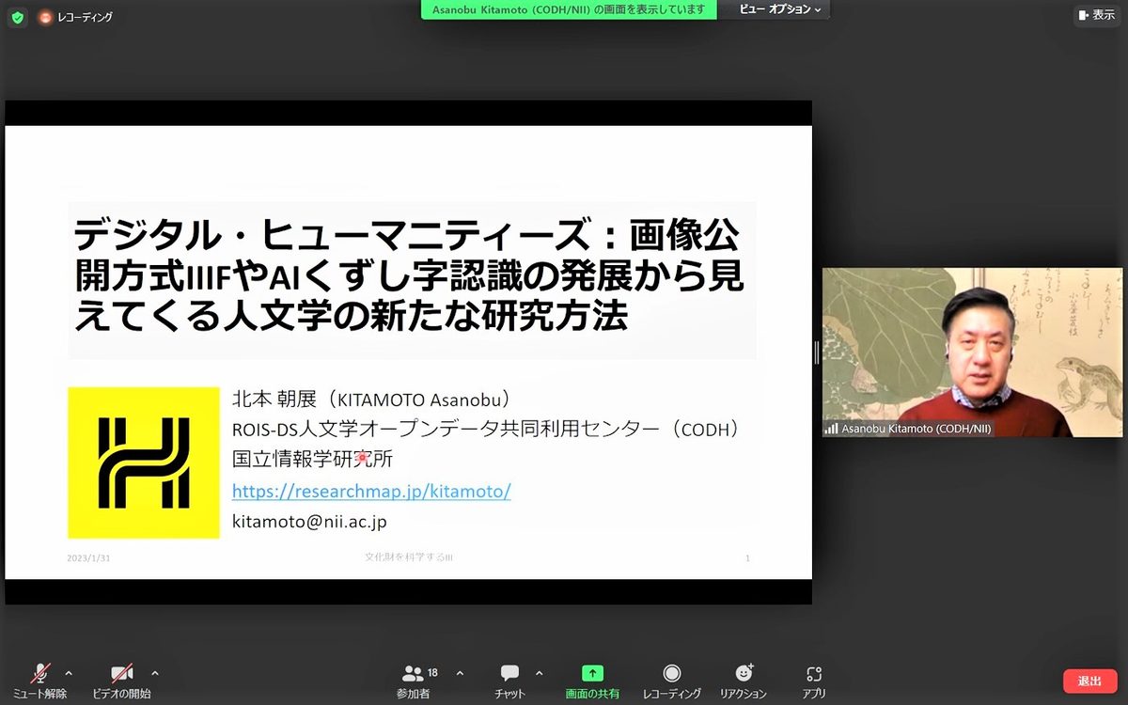Expand video options arrow beside camera
Image resolution: width=1128 pixels, height=705 pixels.
pyautogui.click(x=155, y=673)
